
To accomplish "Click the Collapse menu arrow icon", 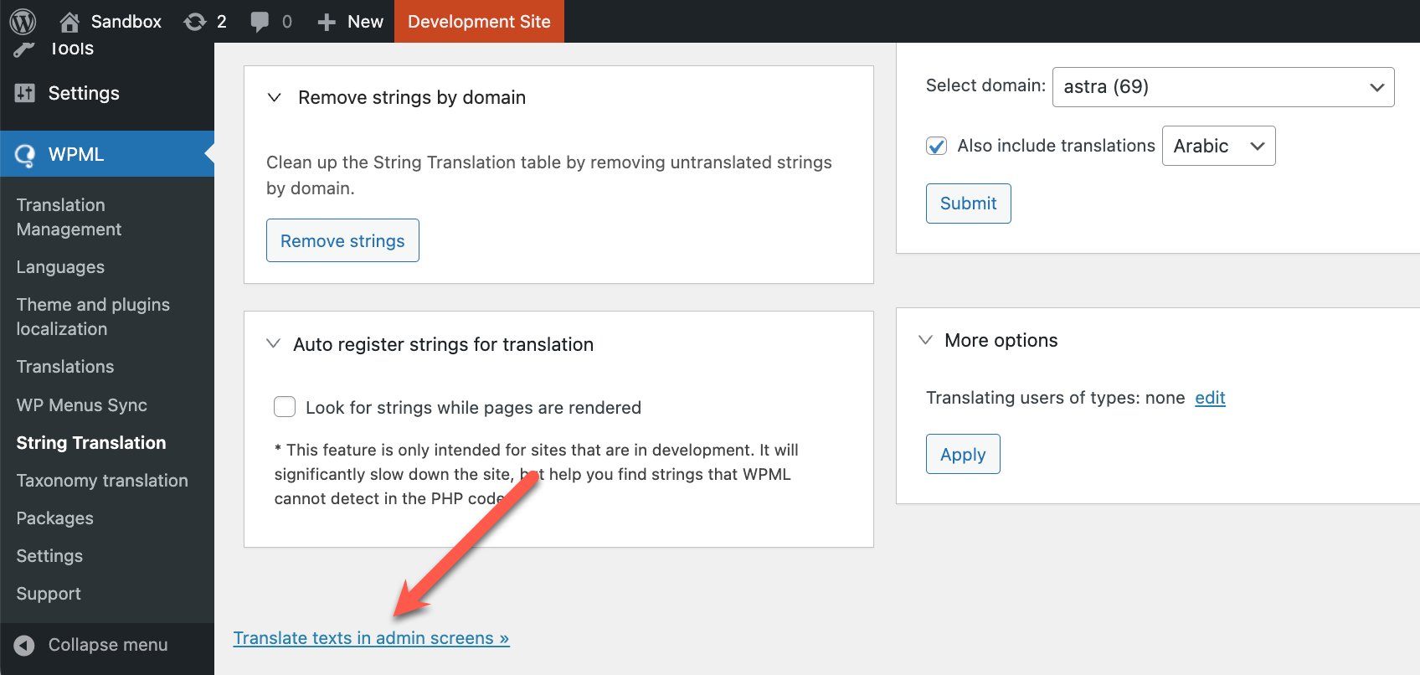I will [24, 645].
